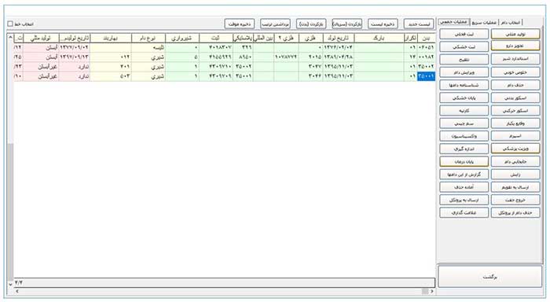Select the ۸۹۵۰ cell in پلاستیکی column
Image resolution: width=550 pixels, height=302 pixels.
click(x=243, y=57)
